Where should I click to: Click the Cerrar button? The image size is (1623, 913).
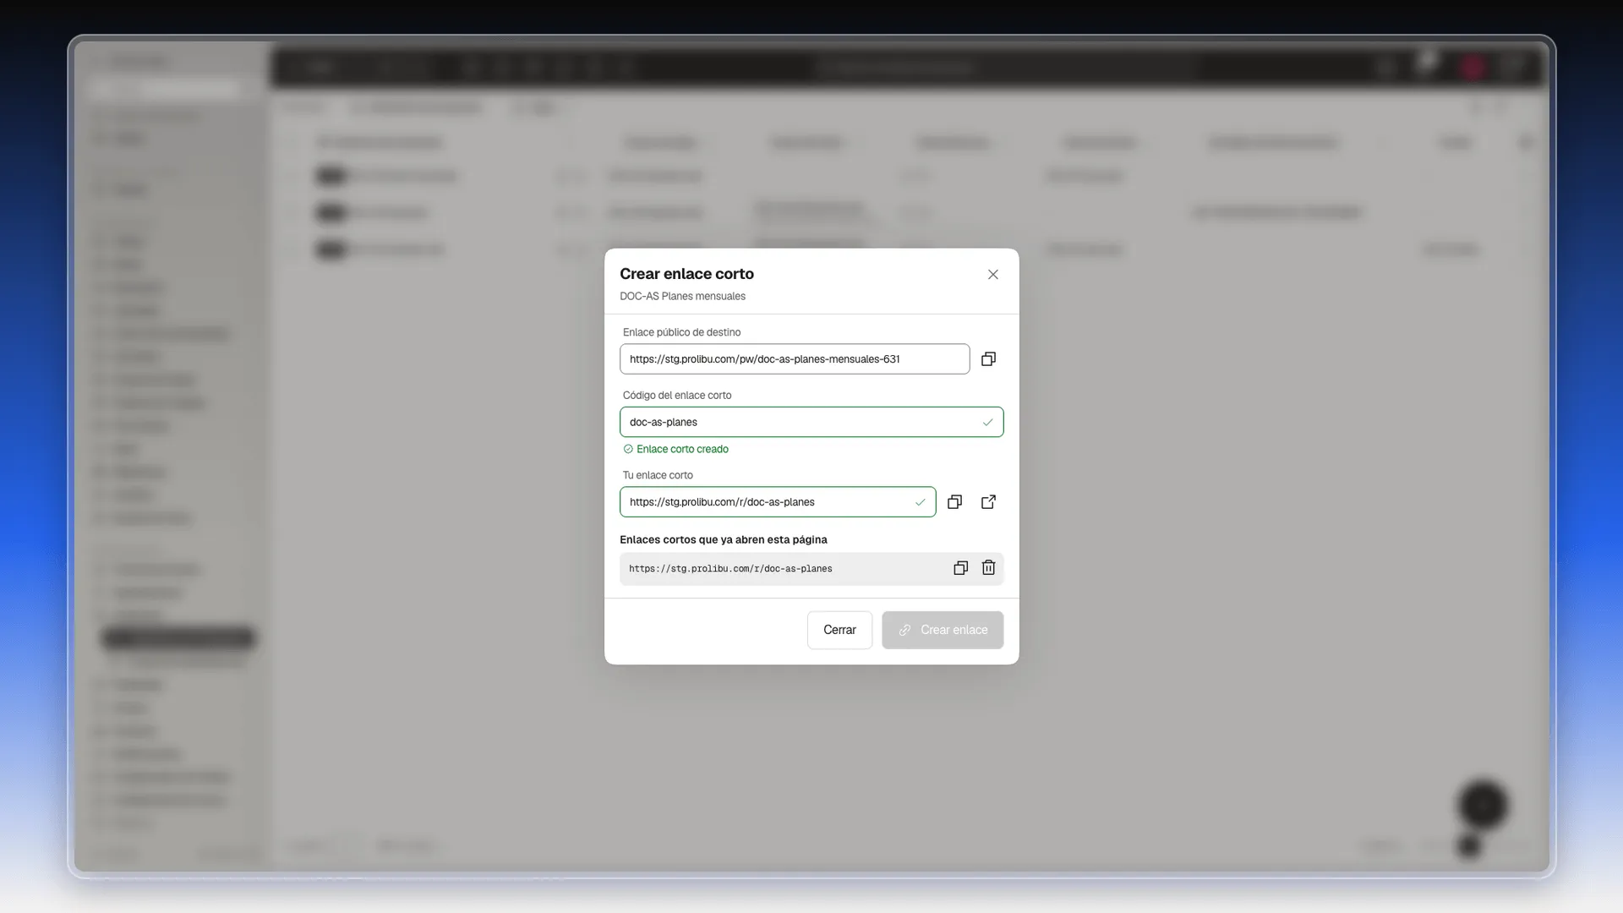[839, 630]
